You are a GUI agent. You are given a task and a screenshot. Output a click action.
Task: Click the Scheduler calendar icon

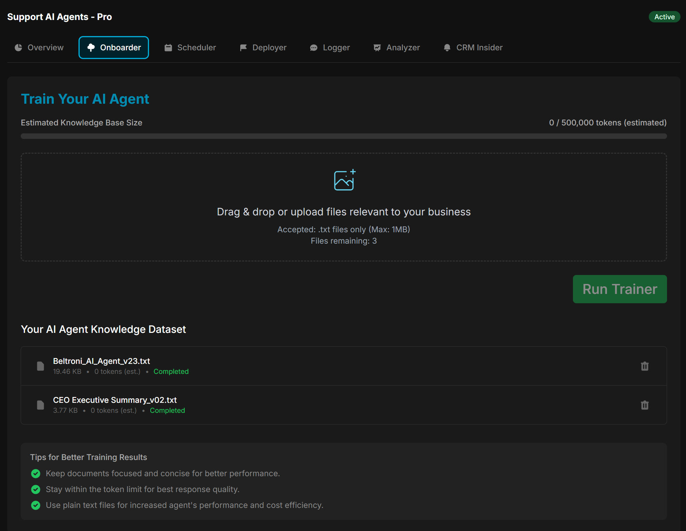coord(168,48)
